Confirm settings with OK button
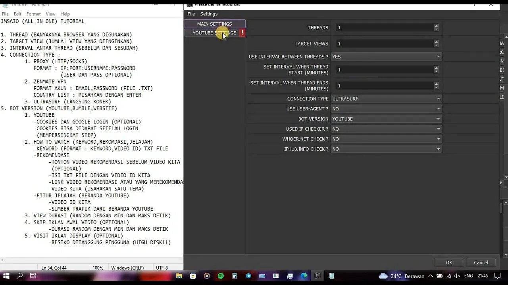Image resolution: width=508 pixels, height=285 pixels. coord(449,262)
